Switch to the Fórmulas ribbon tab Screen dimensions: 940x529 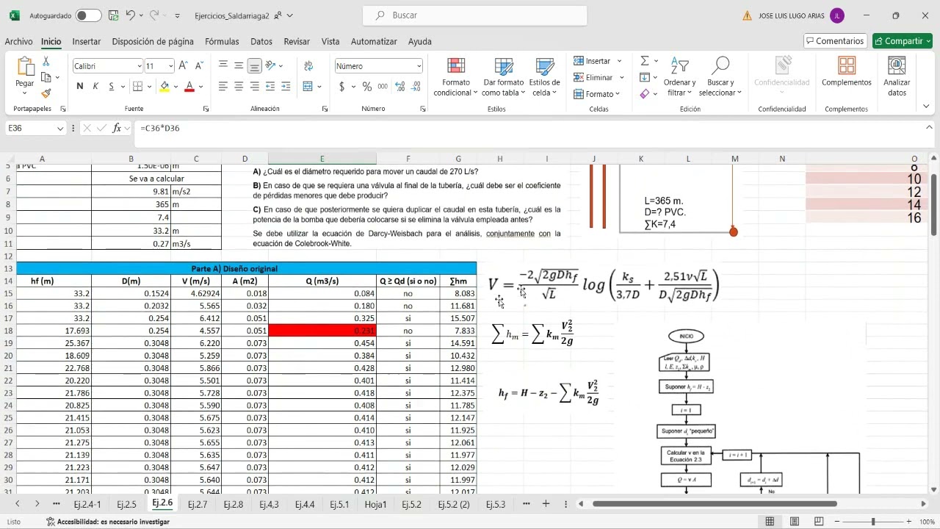pos(222,42)
